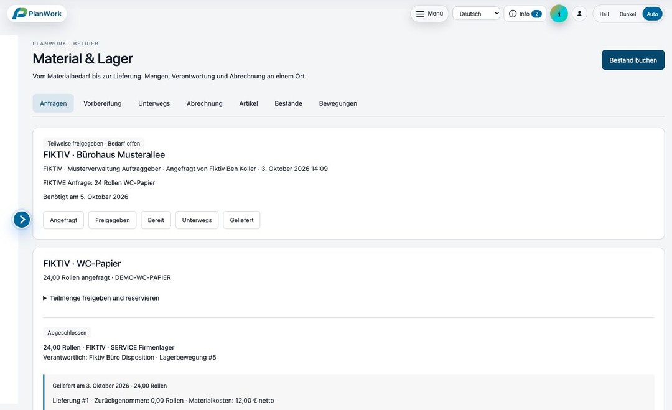Click the text 'Benötigt am 5. Oktober 2026'
Screen dimensions: 672x410
pos(86,197)
